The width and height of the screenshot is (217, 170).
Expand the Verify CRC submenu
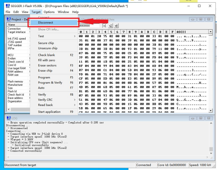click(54, 100)
